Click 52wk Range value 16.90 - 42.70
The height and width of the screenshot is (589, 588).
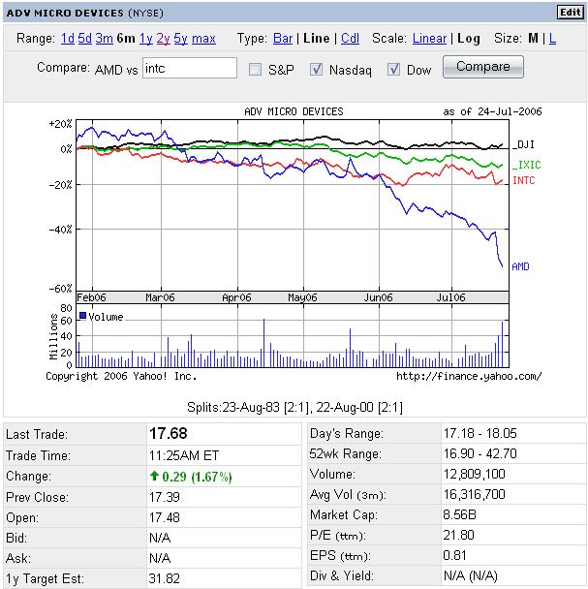480,453
